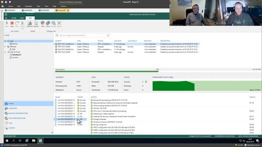Edit the selected job via Edit icon
Image resolution: width=262 pixels, height=147 pixels.
tap(43, 24)
